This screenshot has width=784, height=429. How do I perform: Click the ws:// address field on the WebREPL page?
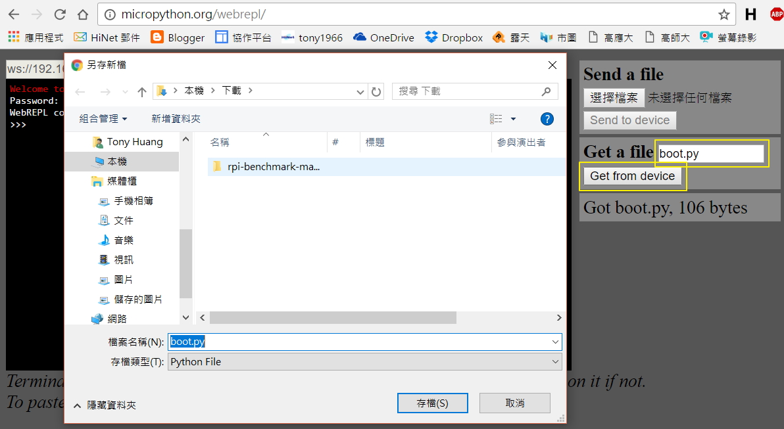35,68
